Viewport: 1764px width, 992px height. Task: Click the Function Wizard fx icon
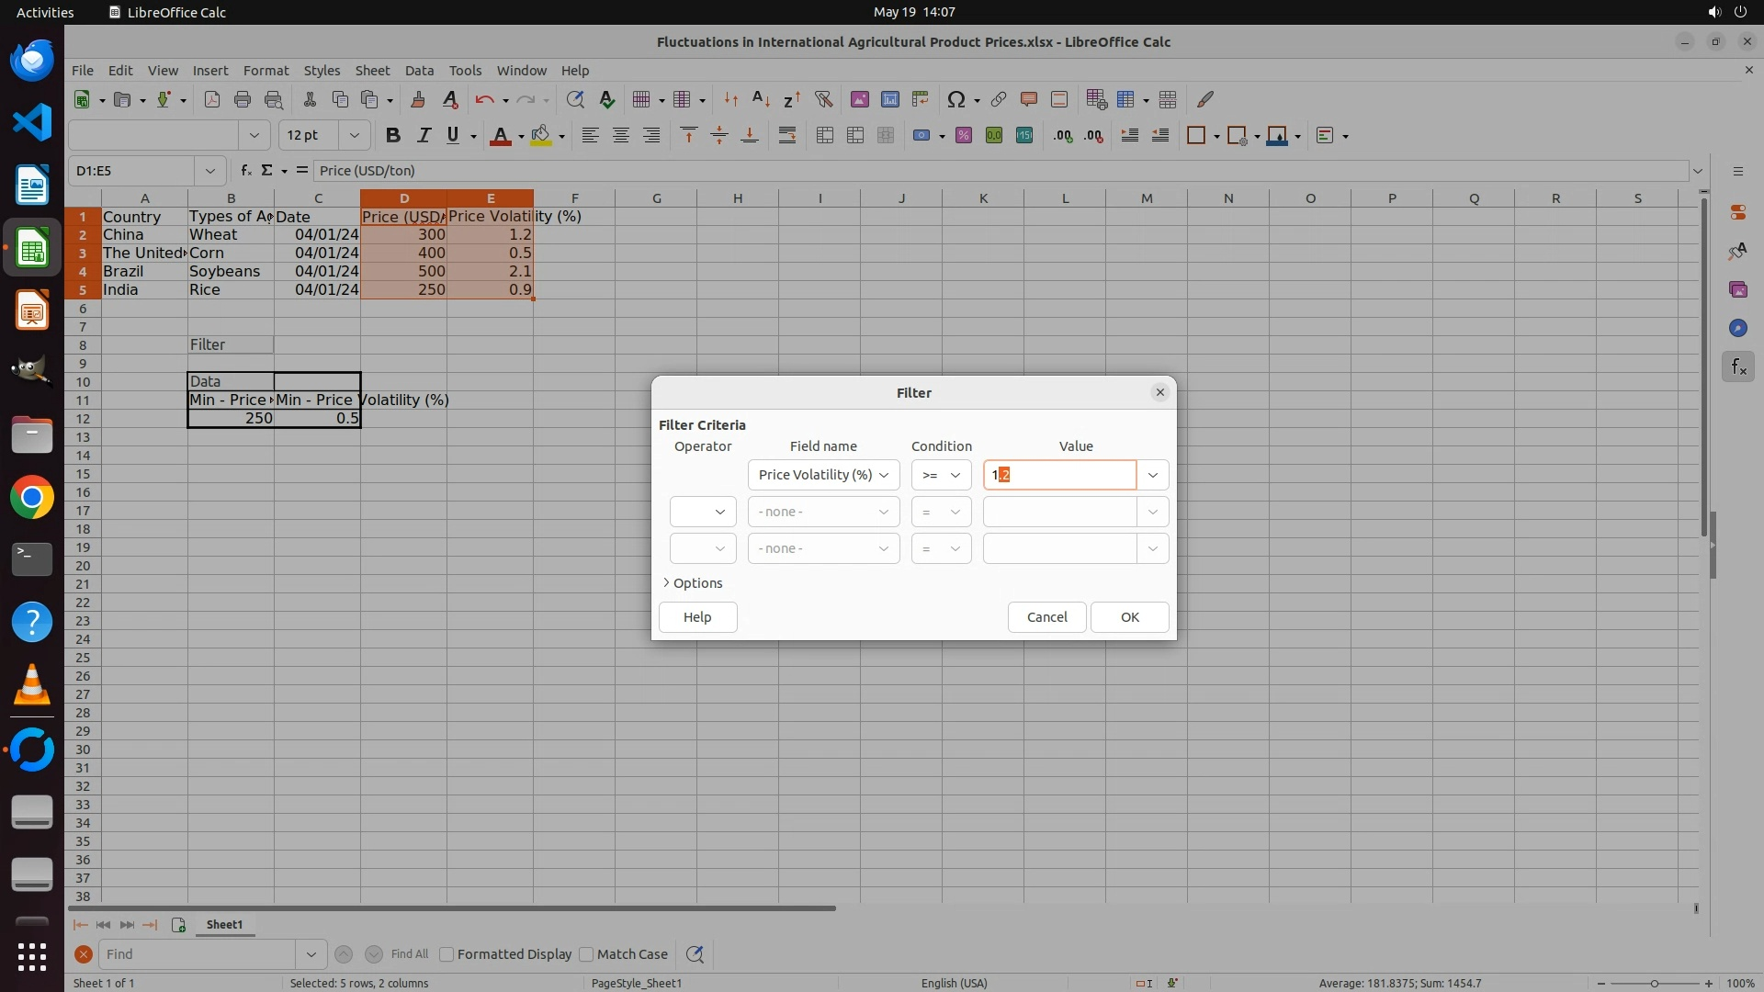(x=245, y=171)
